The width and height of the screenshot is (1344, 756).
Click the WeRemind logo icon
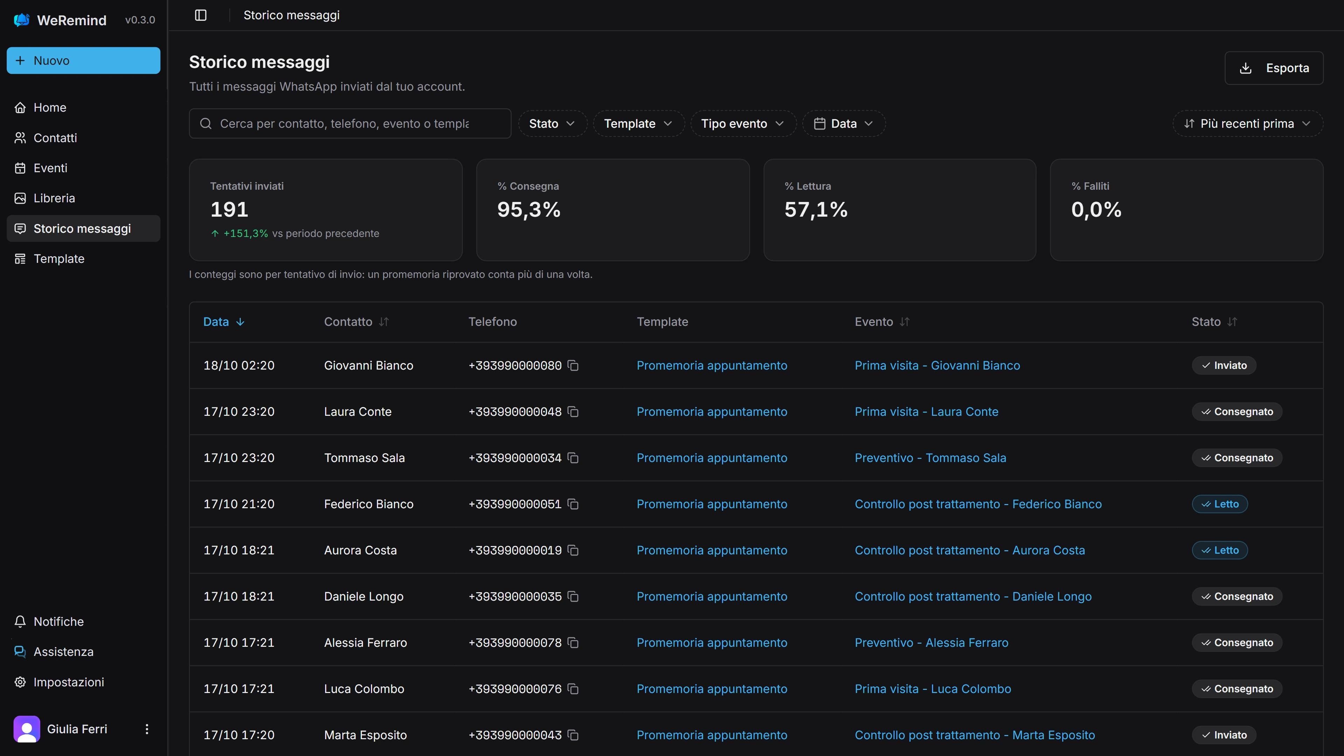pyautogui.click(x=21, y=20)
